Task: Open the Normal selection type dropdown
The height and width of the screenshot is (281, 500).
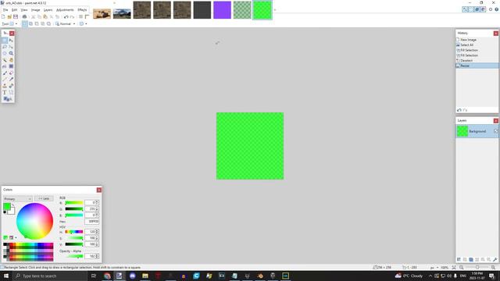Action: tap(66, 24)
